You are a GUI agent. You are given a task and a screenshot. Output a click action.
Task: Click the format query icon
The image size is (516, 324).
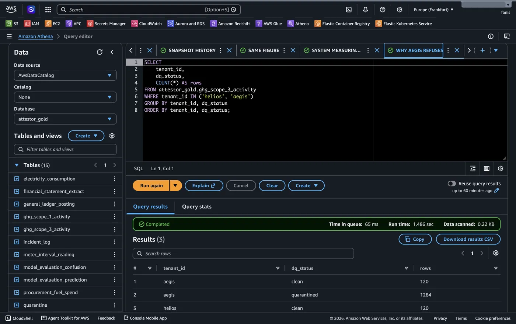[473, 168]
